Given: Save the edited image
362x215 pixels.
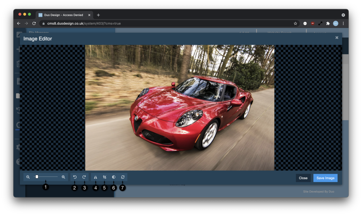Looking at the screenshot, I should (x=325, y=178).
